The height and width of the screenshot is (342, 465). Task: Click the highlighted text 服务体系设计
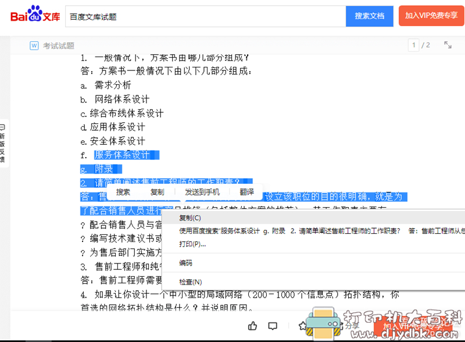pyautogui.click(x=122, y=155)
